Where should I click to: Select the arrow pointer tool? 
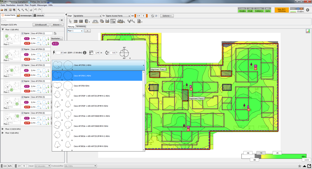[x=70, y=21]
